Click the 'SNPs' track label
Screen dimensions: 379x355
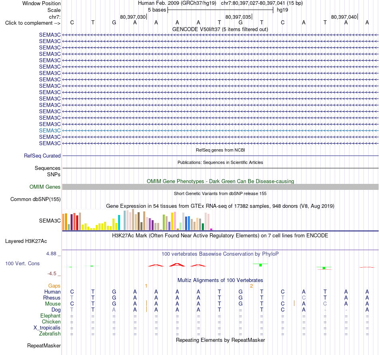click(54, 174)
